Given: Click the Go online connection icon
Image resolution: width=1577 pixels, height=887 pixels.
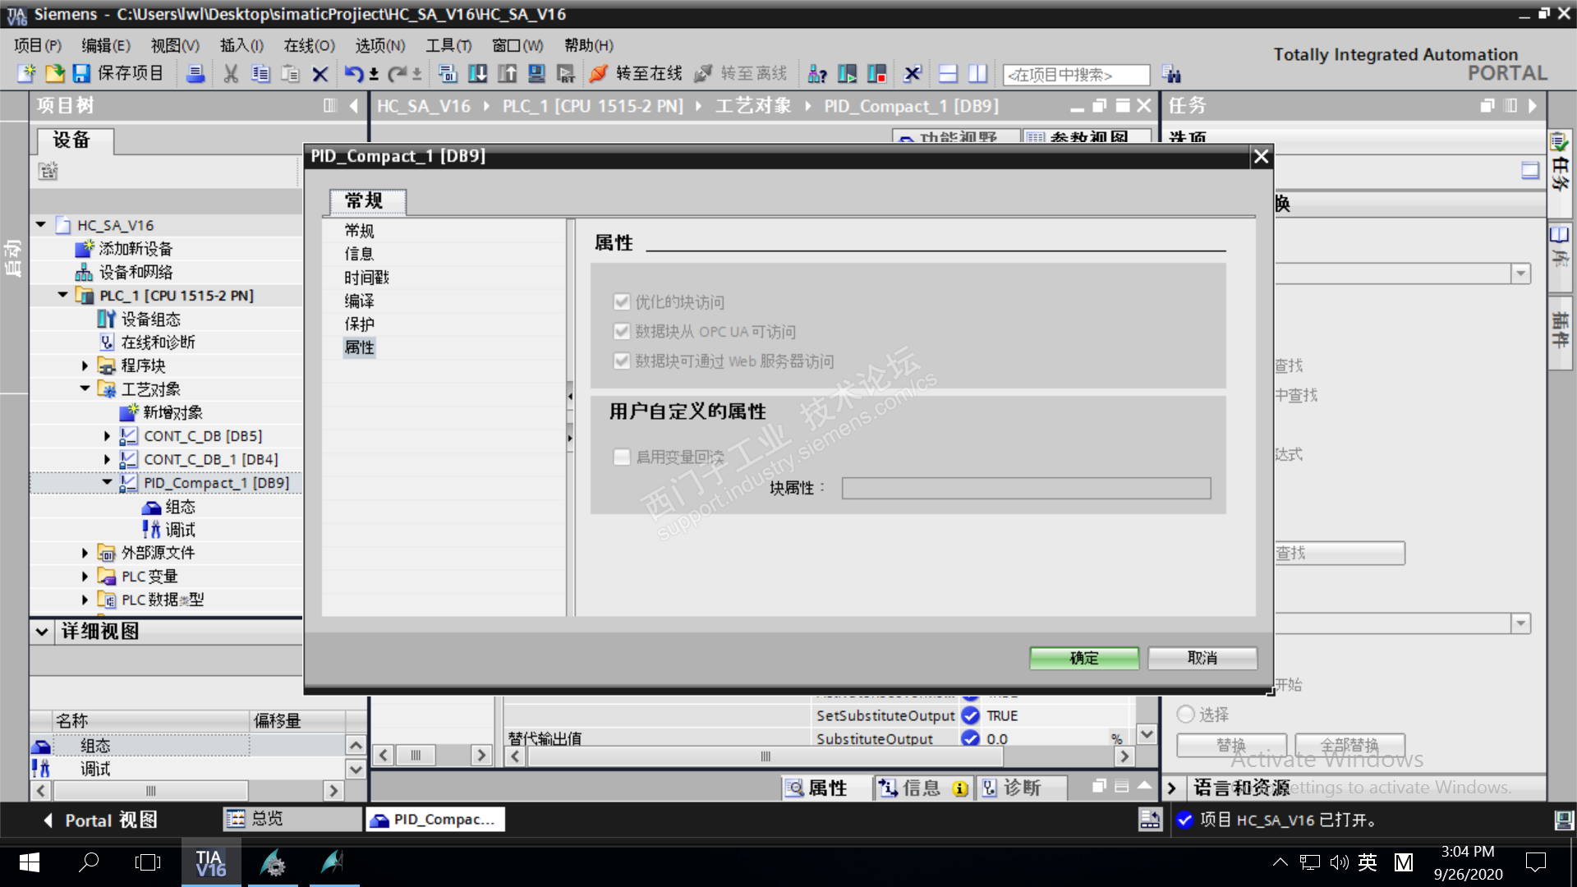Looking at the screenshot, I should pos(599,74).
